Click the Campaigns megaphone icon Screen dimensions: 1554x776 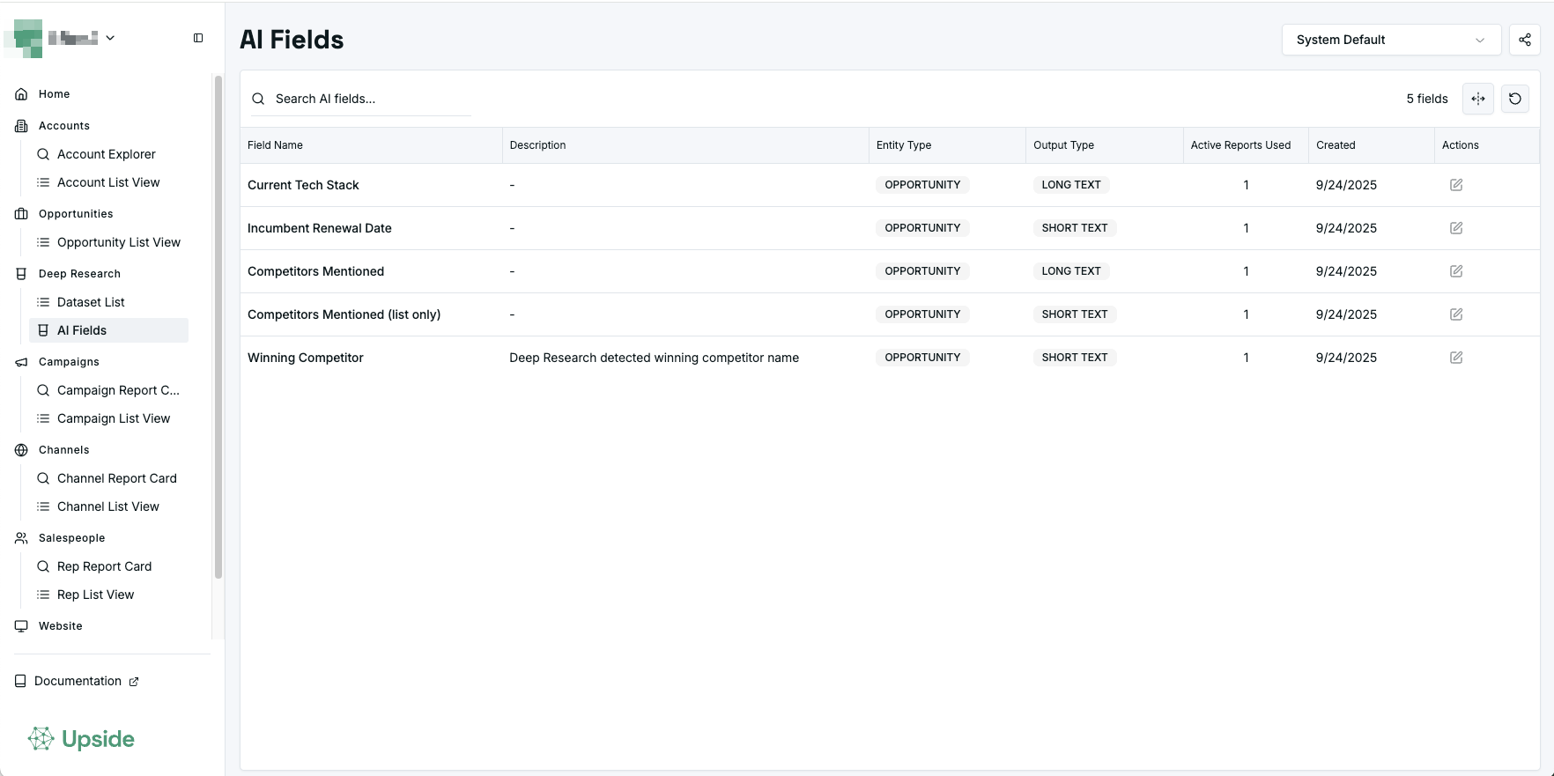tap(21, 362)
